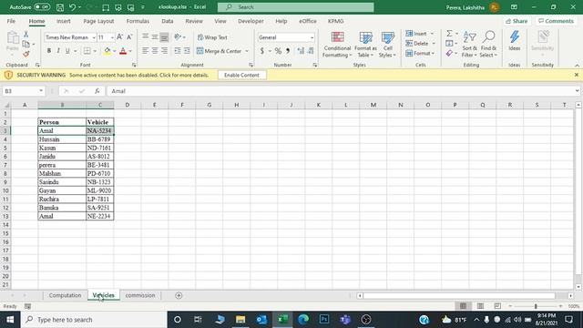Add a new sheet plus icon
The image size is (583, 328).
tap(179, 295)
